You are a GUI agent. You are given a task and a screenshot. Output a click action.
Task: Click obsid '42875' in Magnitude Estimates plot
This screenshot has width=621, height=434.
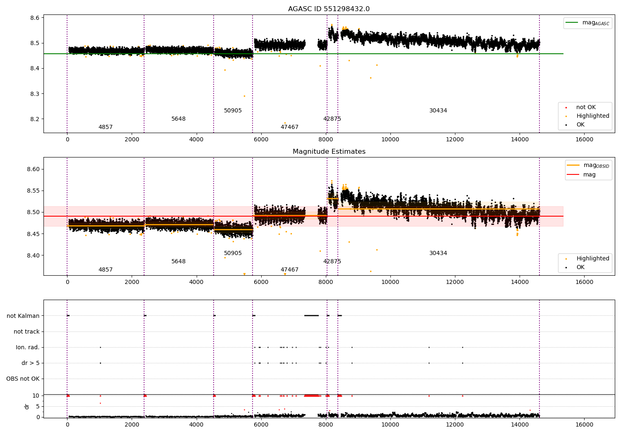(x=332, y=262)
